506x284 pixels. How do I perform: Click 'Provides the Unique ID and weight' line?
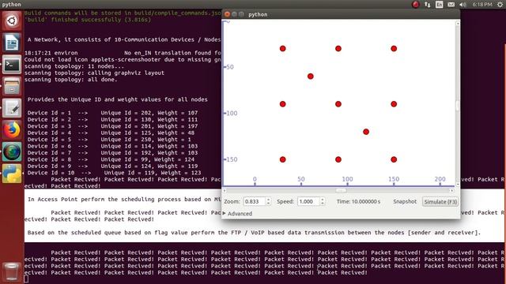point(118,99)
